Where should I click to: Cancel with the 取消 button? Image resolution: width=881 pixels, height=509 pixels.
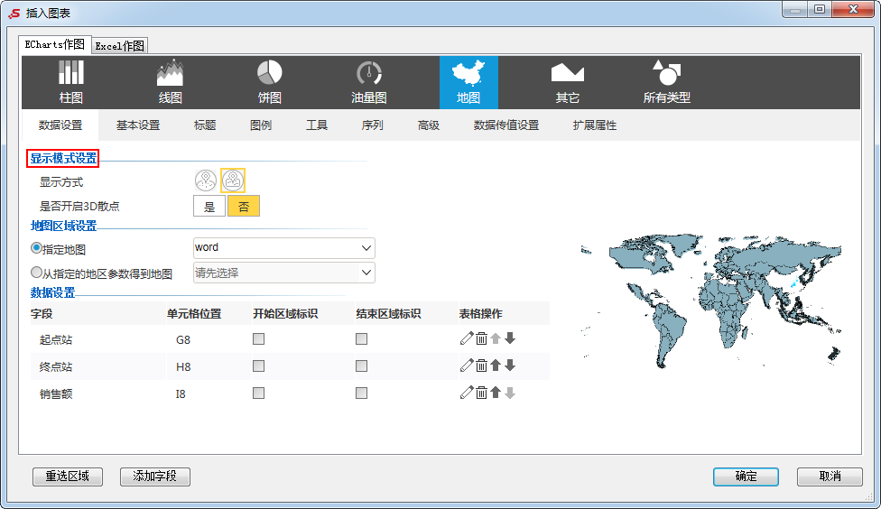(830, 477)
